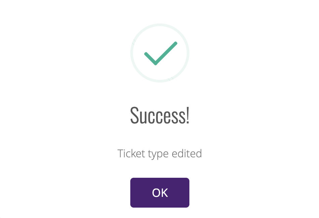Dismiss the success dialog with OK
The height and width of the screenshot is (218, 319).
160,193
